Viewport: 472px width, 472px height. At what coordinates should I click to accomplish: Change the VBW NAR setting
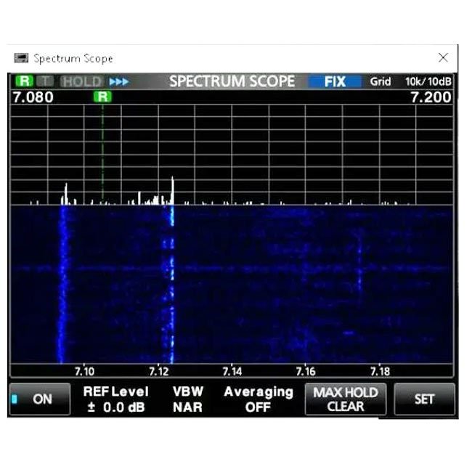click(187, 399)
